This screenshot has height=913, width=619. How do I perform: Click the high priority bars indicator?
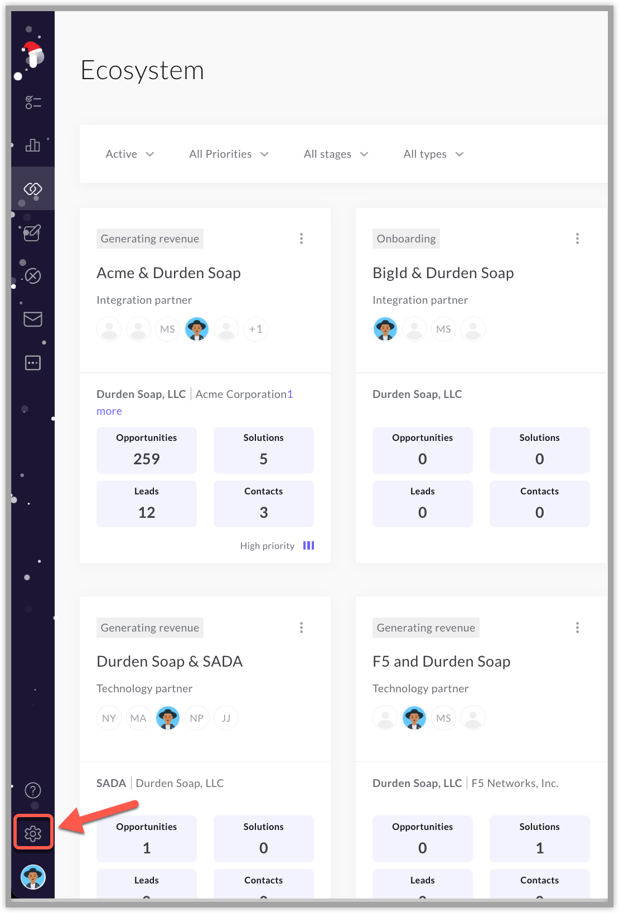click(308, 546)
